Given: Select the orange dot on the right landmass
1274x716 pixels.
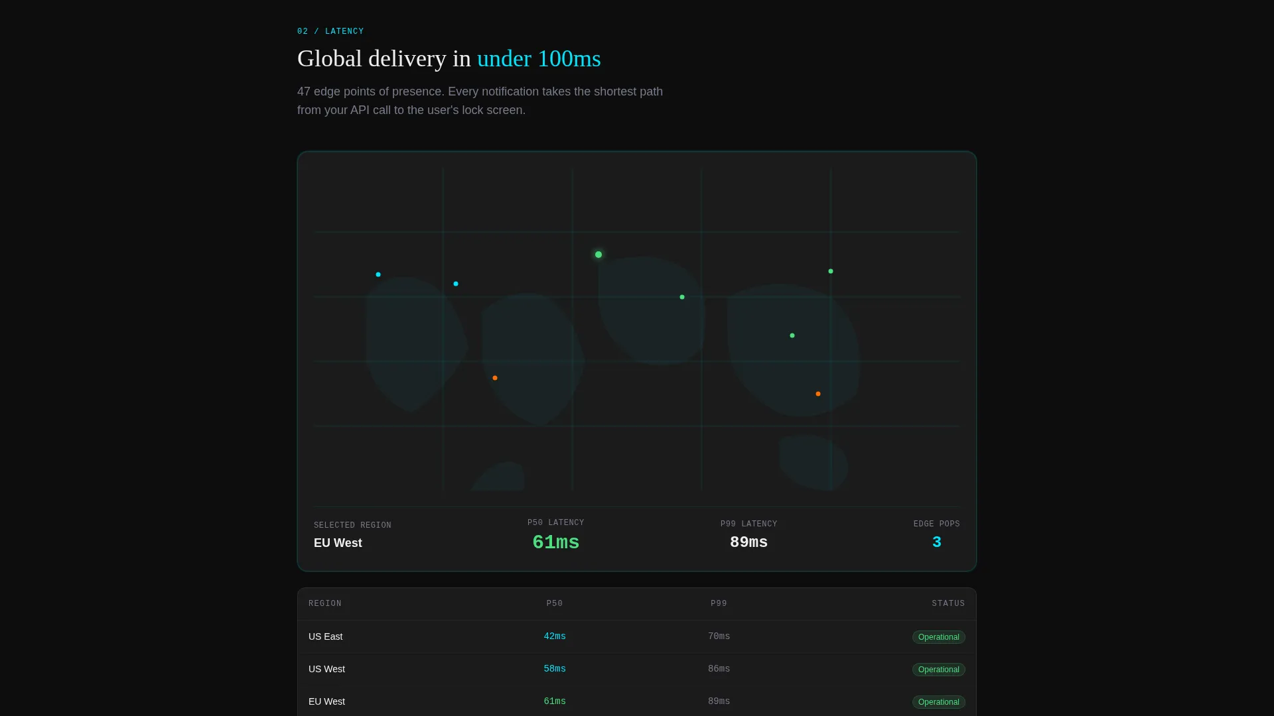Looking at the screenshot, I should (818, 394).
